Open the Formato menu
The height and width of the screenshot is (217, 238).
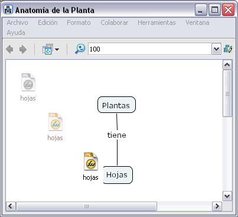(x=79, y=22)
